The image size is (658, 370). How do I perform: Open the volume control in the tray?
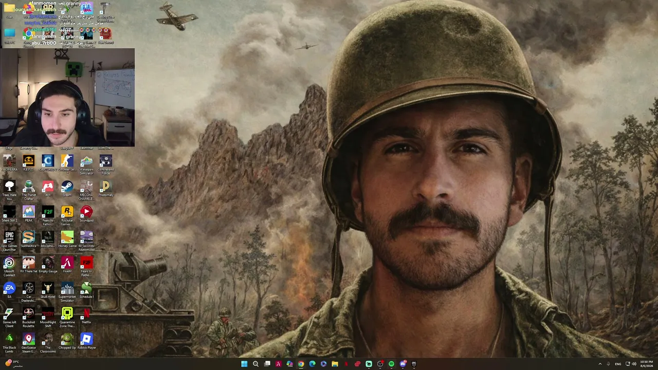[634, 364]
